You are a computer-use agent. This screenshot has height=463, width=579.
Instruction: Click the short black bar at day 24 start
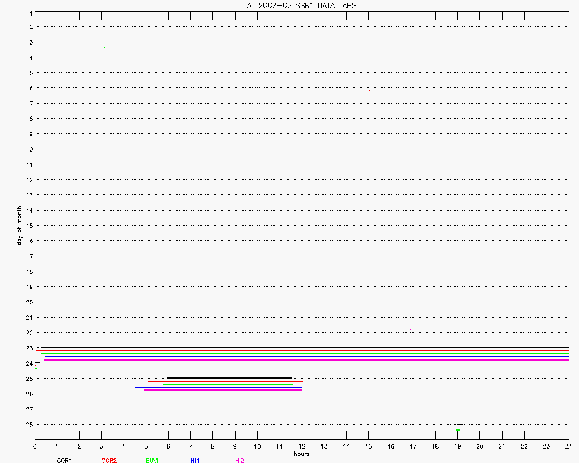37,363
